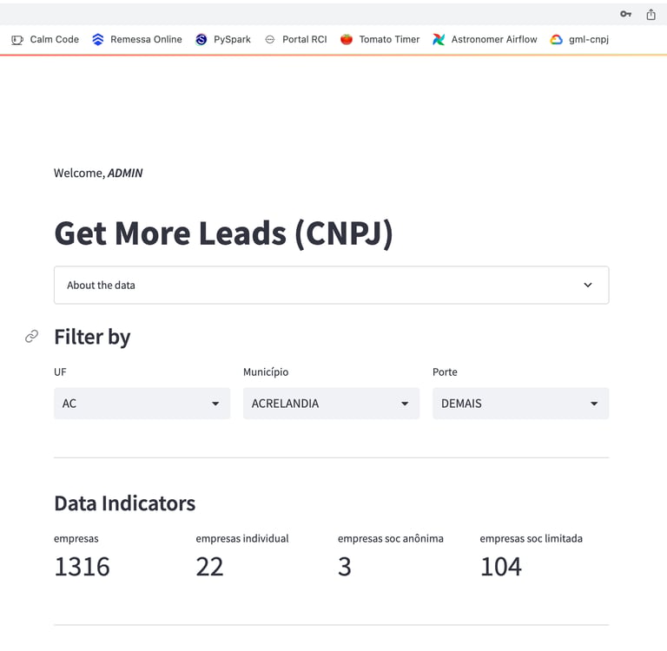Open the Remessa Online bookmark label

[146, 40]
